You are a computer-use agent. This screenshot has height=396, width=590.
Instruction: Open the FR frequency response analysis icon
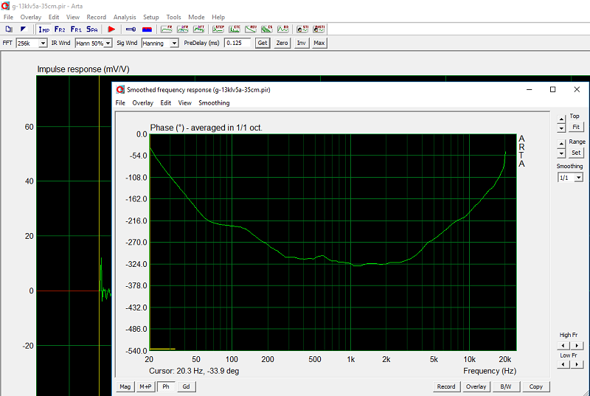click(167, 29)
